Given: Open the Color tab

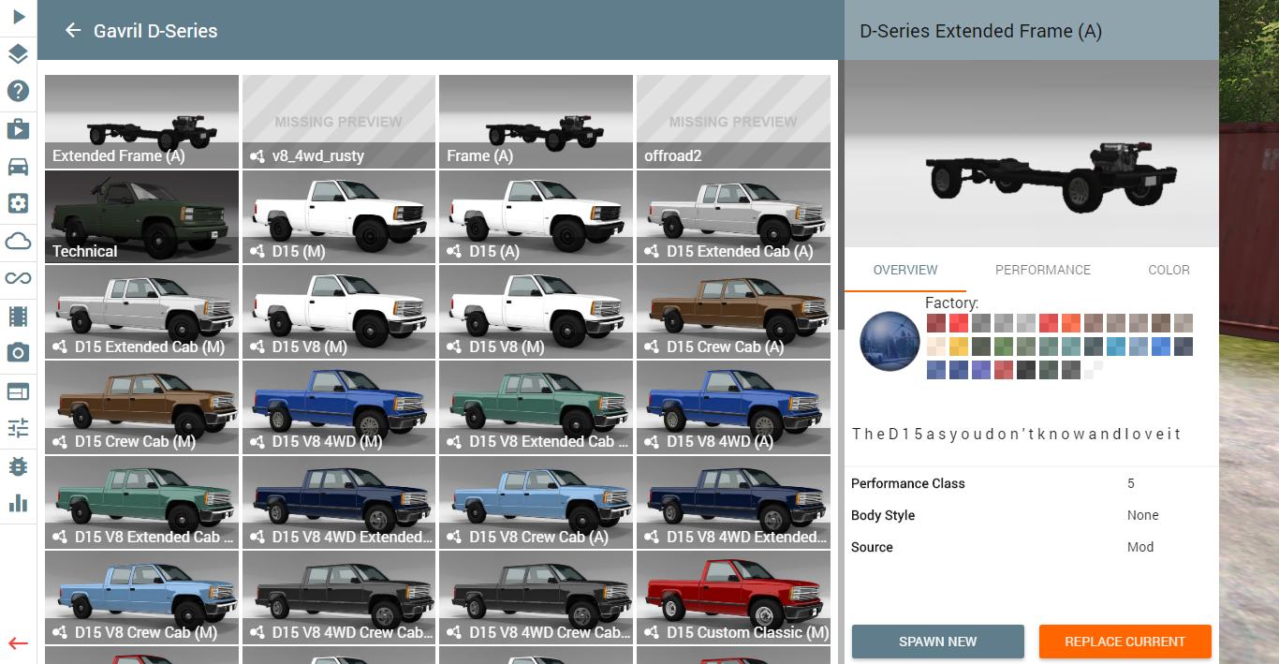Looking at the screenshot, I should tap(1169, 270).
